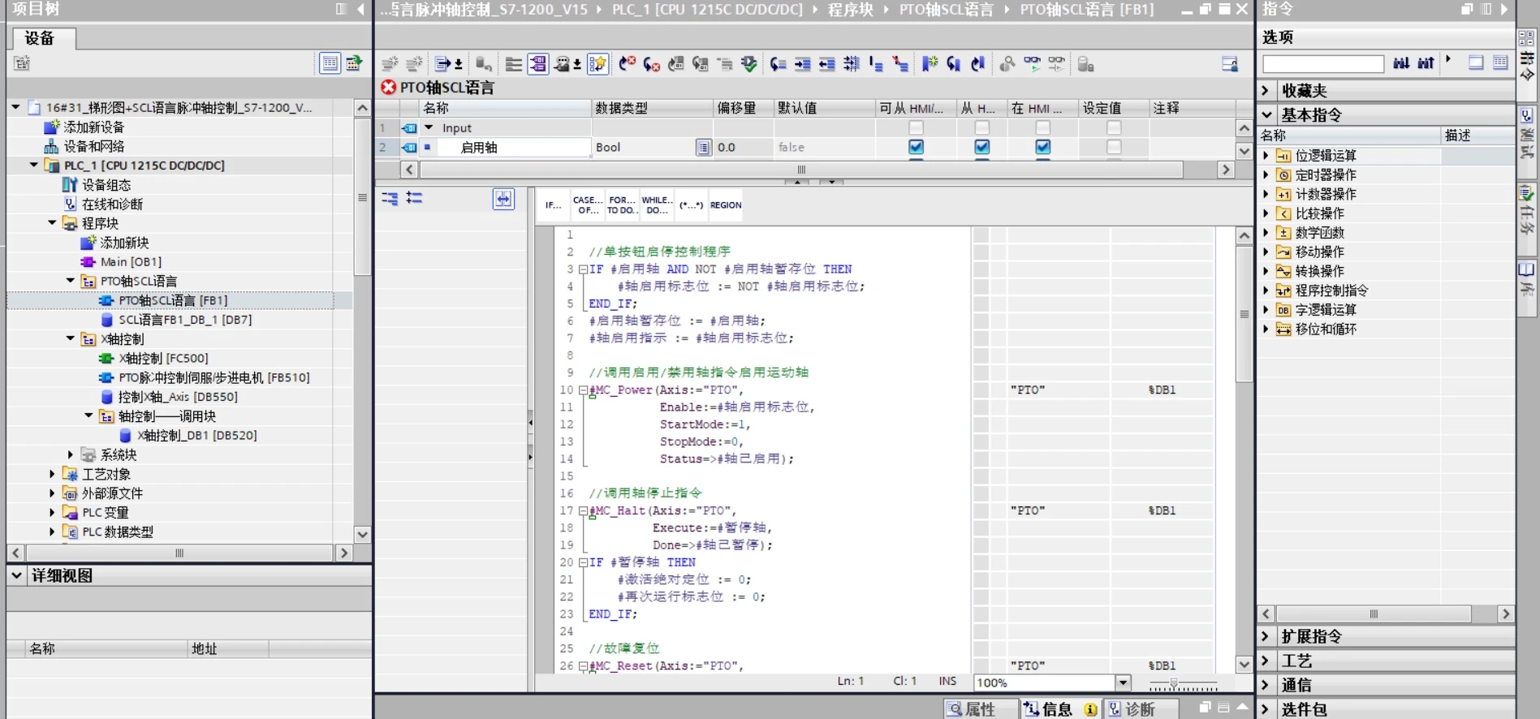Click the search downward binoculars icon in instructions

pyautogui.click(x=1401, y=63)
